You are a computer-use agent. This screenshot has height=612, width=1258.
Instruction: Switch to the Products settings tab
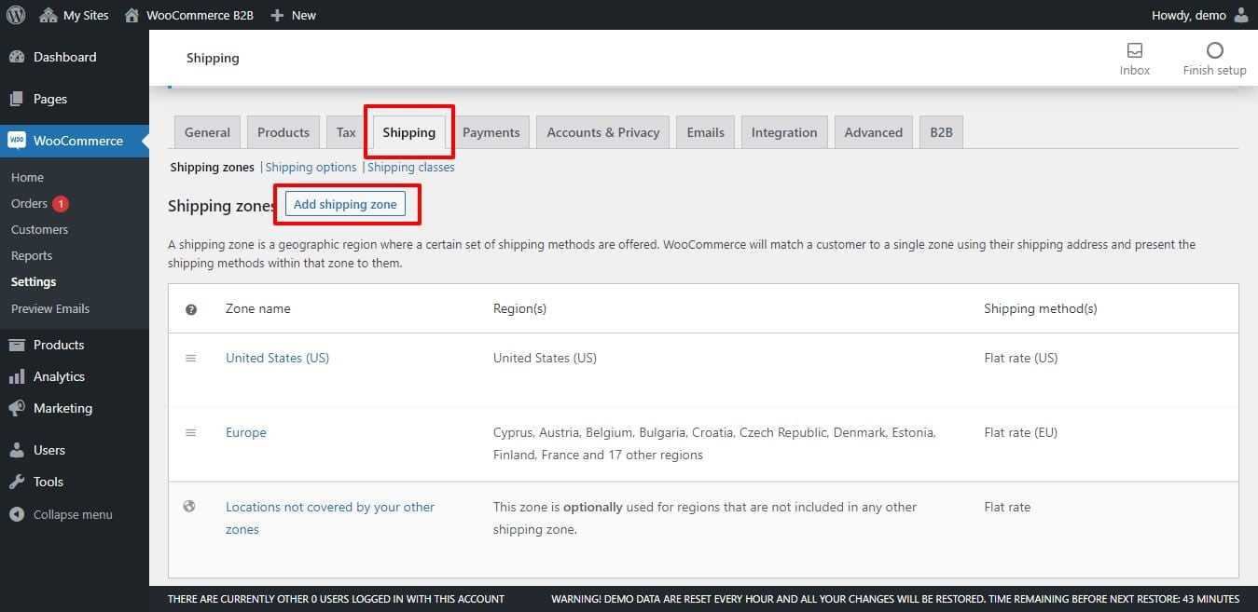tap(283, 132)
